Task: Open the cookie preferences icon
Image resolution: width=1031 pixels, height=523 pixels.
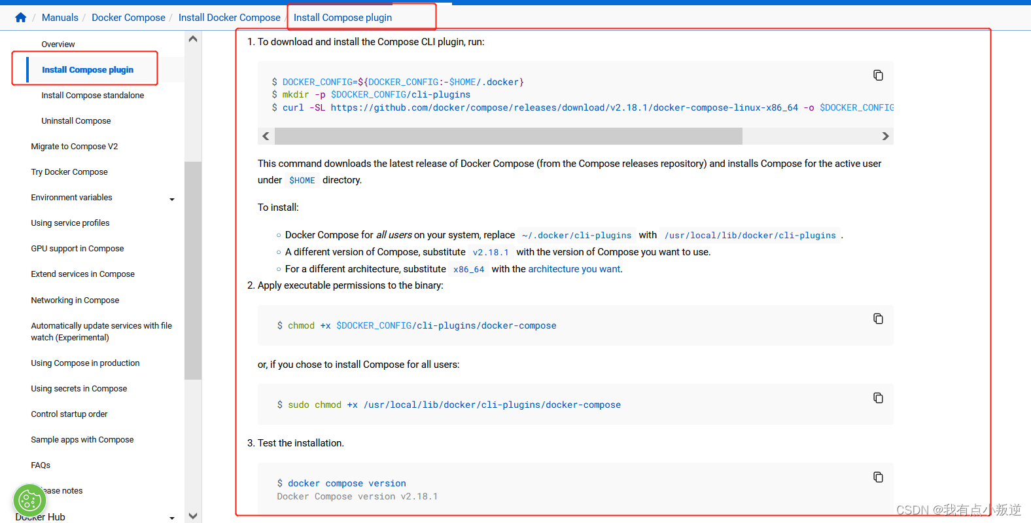Action: click(29, 501)
